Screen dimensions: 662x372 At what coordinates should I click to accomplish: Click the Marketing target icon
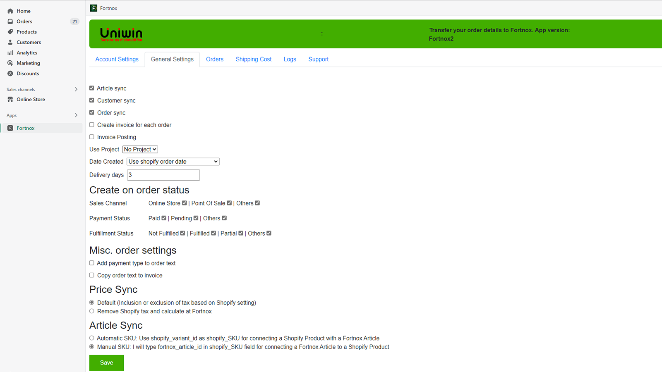pyautogui.click(x=10, y=63)
